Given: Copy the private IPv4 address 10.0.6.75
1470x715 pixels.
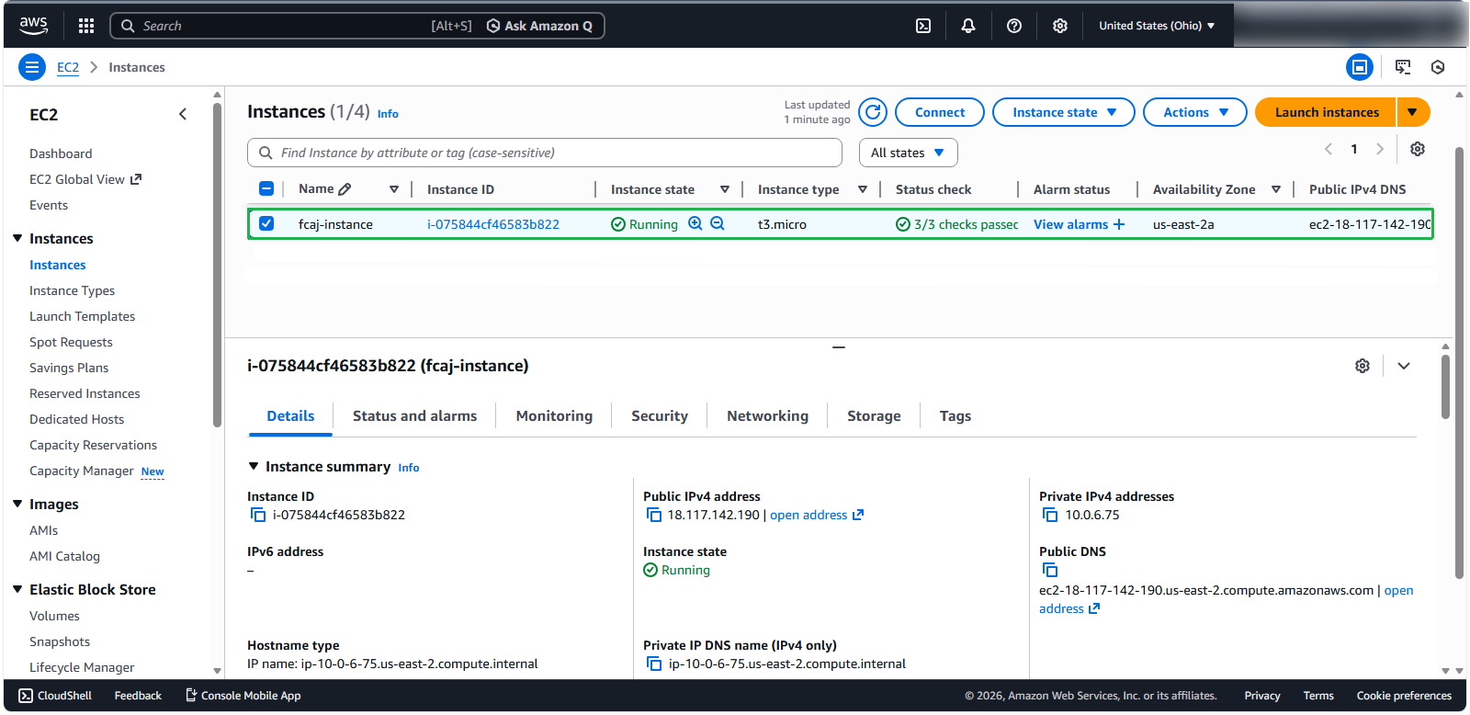Looking at the screenshot, I should coord(1050,515).
